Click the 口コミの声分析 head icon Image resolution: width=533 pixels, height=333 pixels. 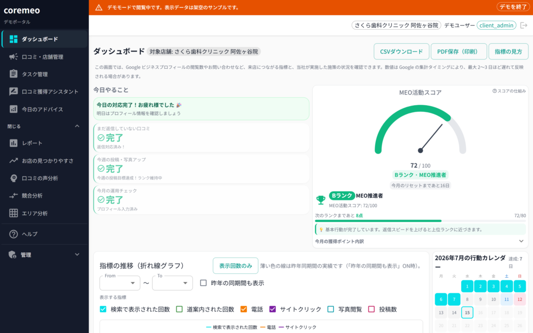point(13,178)
